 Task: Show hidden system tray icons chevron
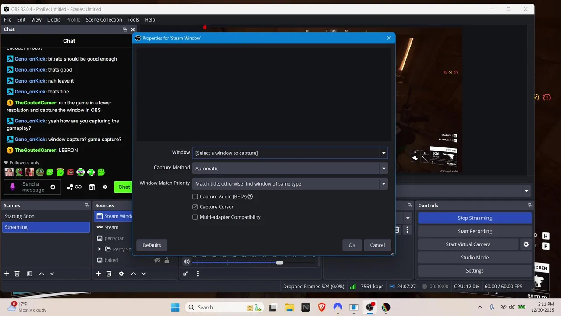click(x=480, y=307)
